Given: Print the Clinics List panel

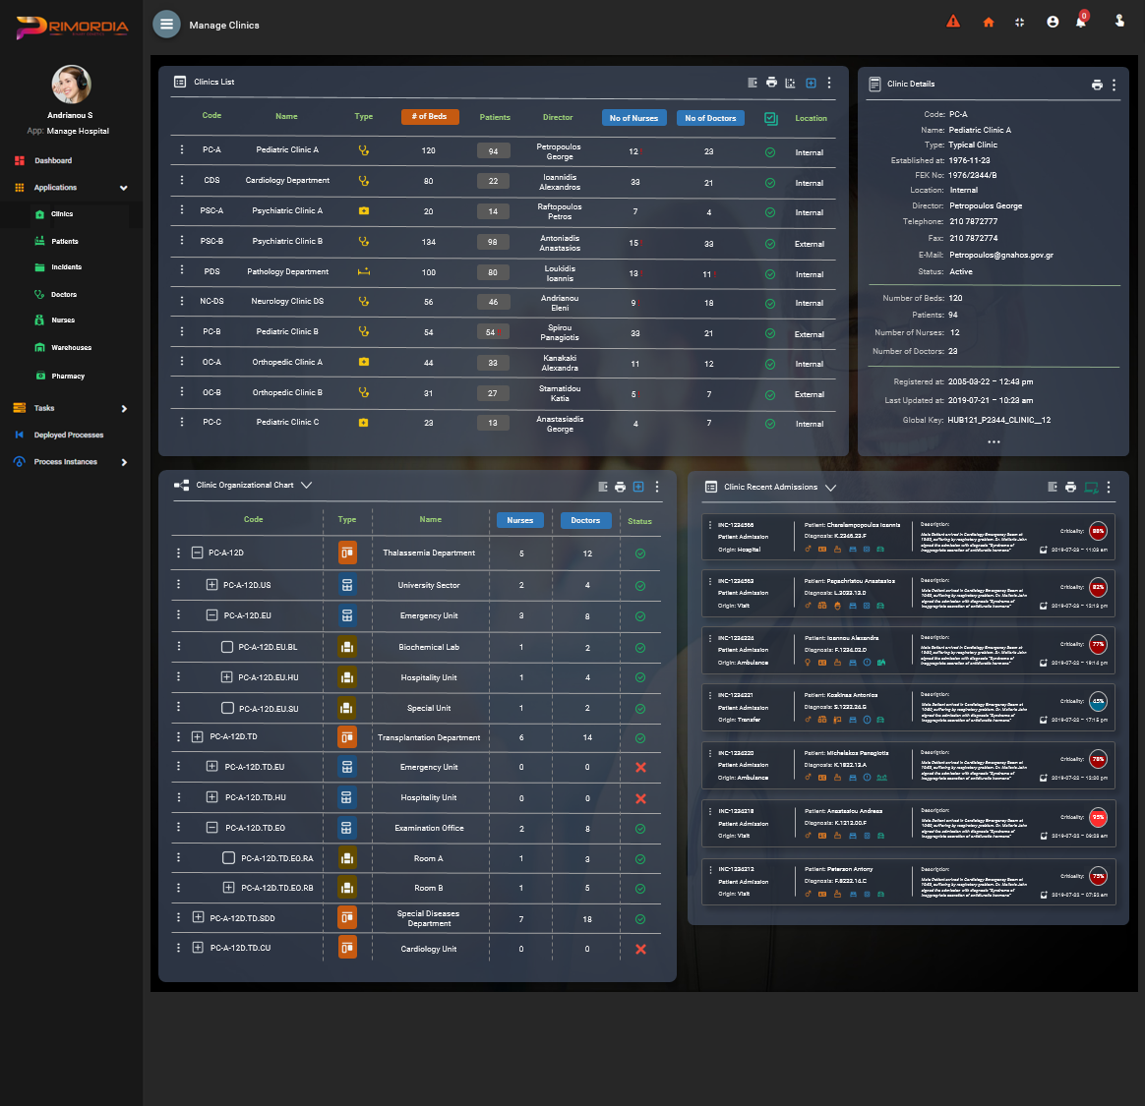Looking at the screenshot, I should point(771,83).
